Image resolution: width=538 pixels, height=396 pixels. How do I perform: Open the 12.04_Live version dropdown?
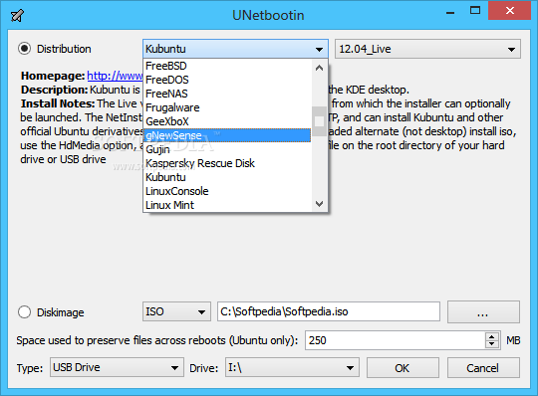(427, 49)
